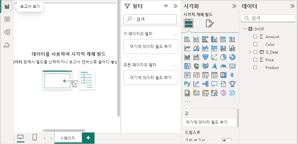Check the Amount field checkbox
The height and width of the screenshot is (144, 298).
coord(255,37)
